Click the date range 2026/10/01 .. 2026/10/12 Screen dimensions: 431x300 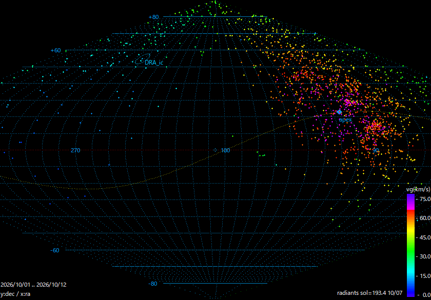(x=33, y=285)
